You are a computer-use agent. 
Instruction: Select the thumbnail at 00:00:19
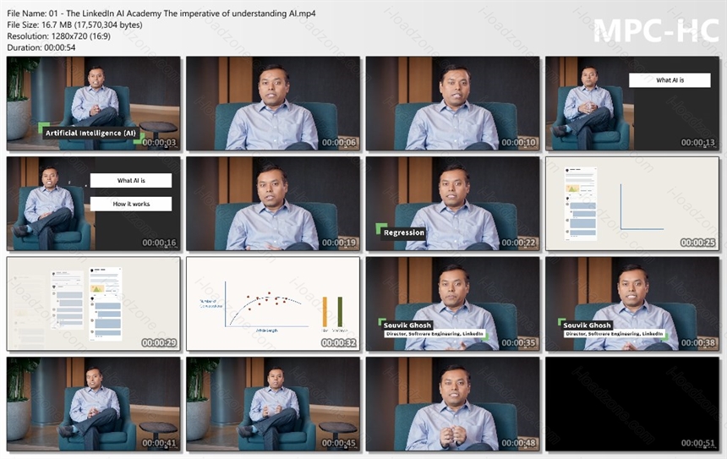(273, 204)
